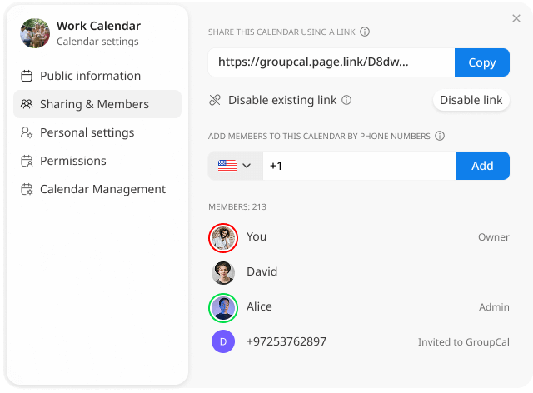The image size is (533, 393).
Task: Open the Public information section
Action: [97, 76]
